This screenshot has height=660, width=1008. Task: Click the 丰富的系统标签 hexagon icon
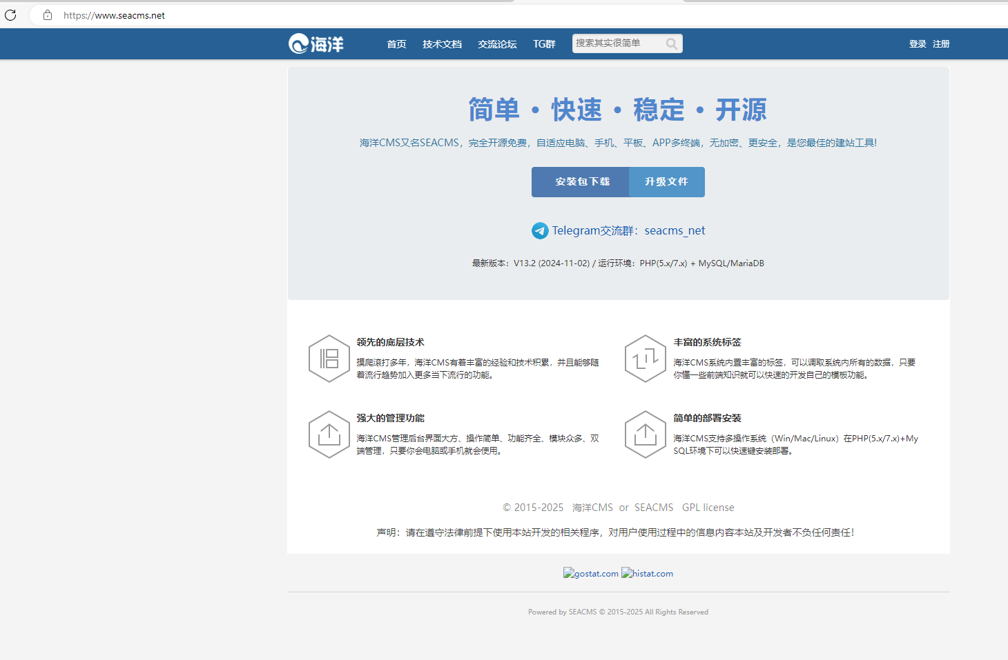point(645,359)
